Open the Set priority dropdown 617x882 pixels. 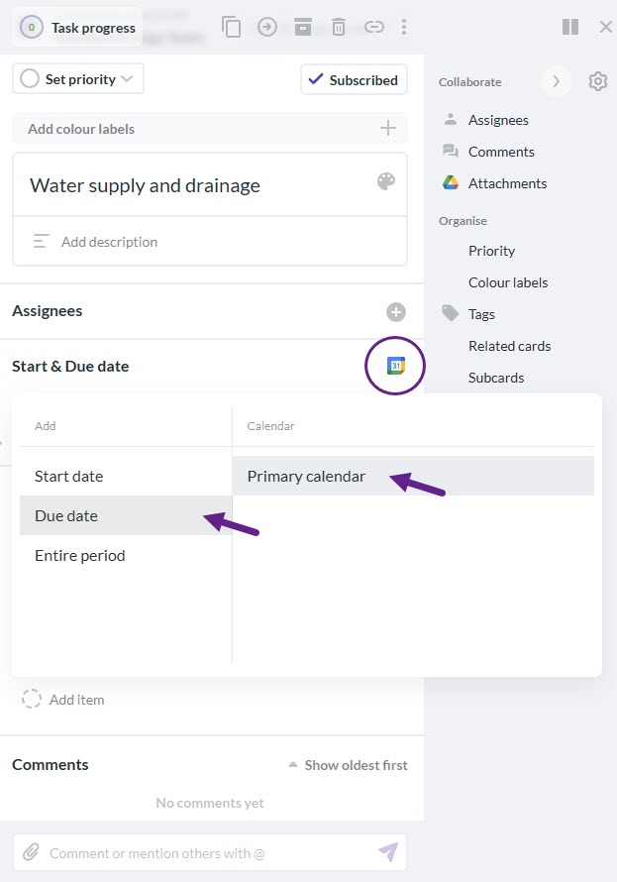point(77,77)
